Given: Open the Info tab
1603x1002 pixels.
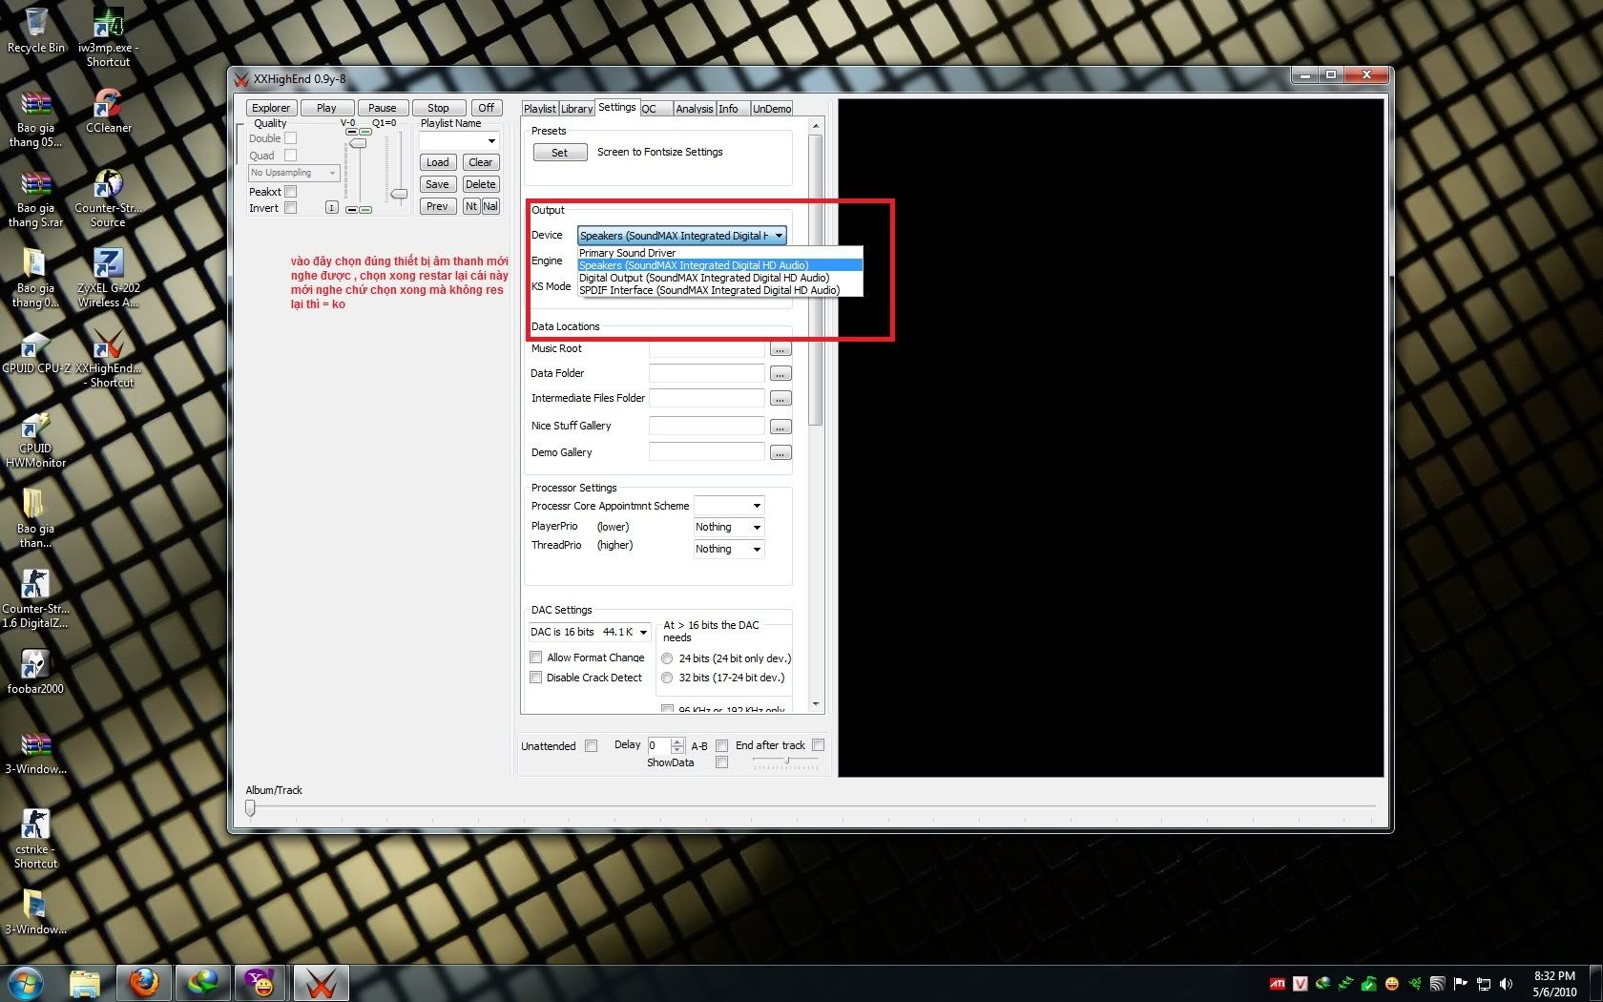Looking at the screenshot, I should pyautogui.click(x=733, y=109).
